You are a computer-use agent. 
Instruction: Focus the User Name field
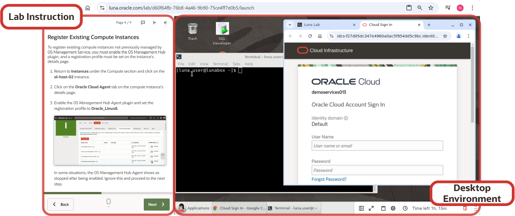point(377,146)
